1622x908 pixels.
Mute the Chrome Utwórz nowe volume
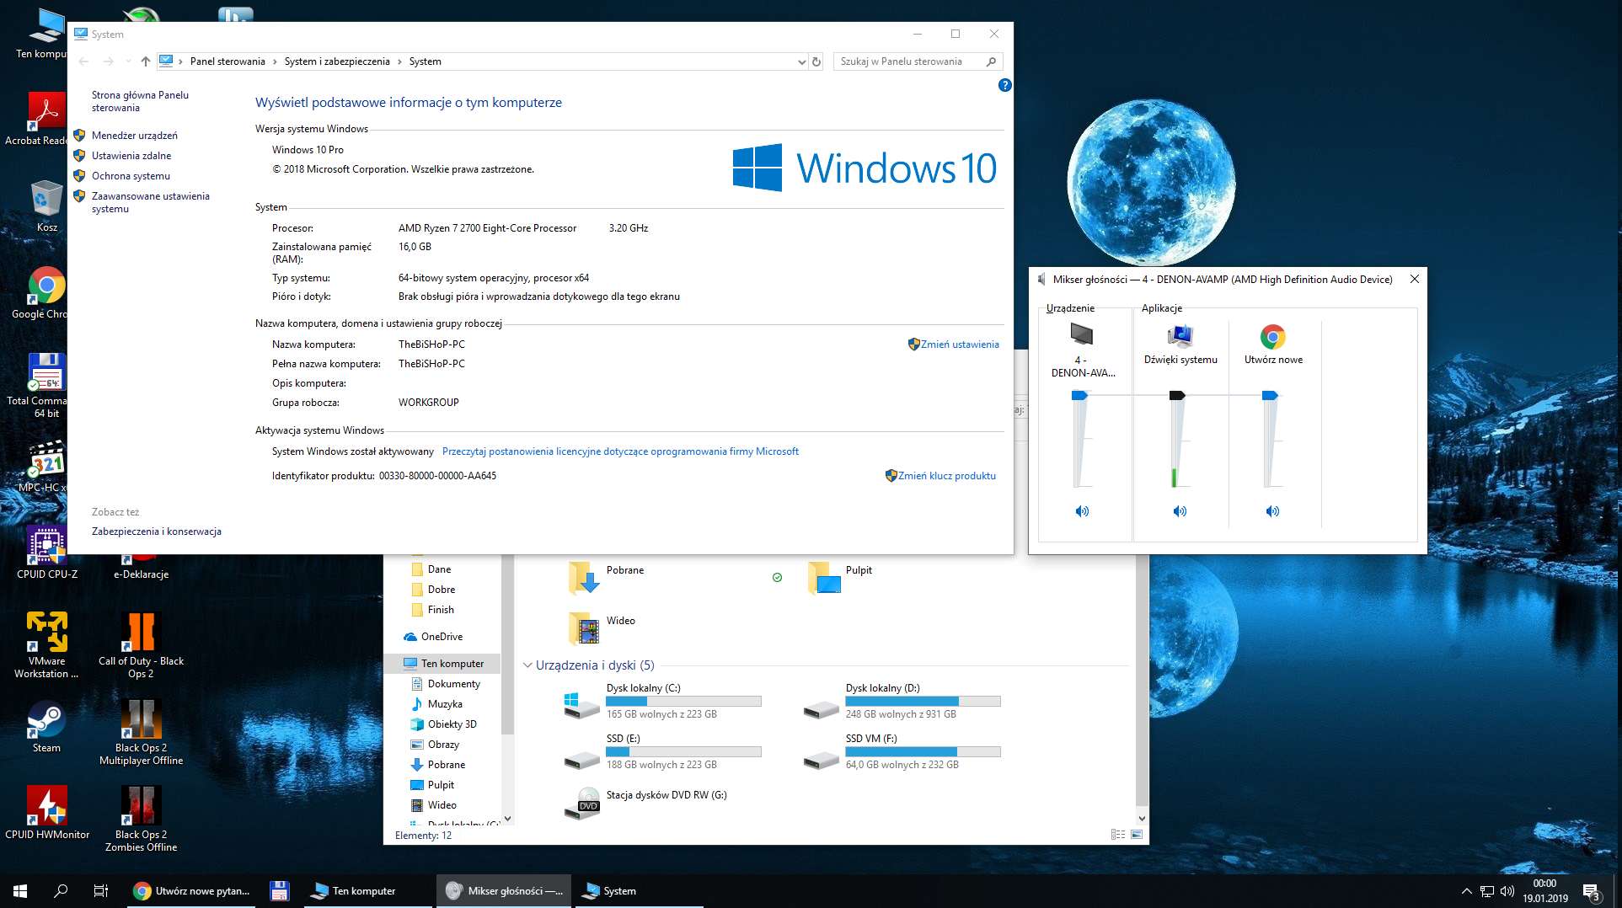[x=1272, y=511]
